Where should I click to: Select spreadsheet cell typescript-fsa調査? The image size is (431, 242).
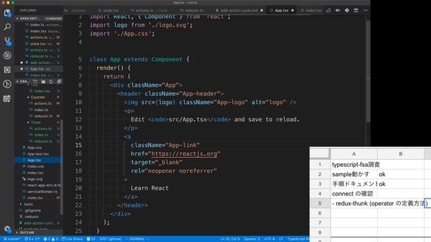[x=354, y=165]
